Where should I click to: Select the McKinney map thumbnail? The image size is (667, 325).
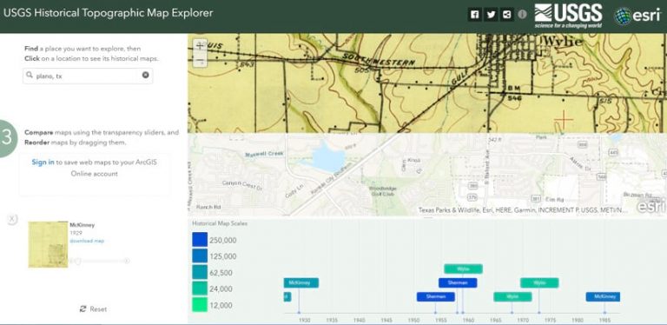[x=48, y=244]
